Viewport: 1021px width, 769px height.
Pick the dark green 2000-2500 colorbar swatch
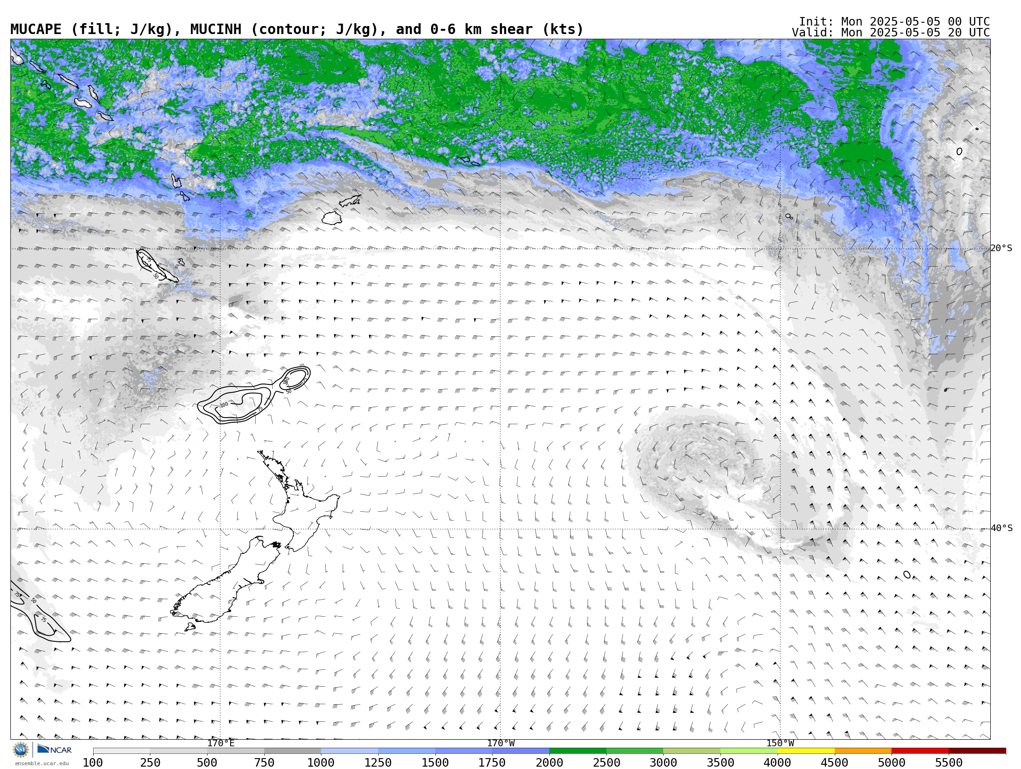[x=578, y=751]
